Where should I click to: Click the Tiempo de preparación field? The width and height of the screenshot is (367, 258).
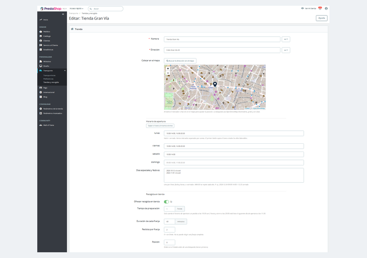[169, 209]
